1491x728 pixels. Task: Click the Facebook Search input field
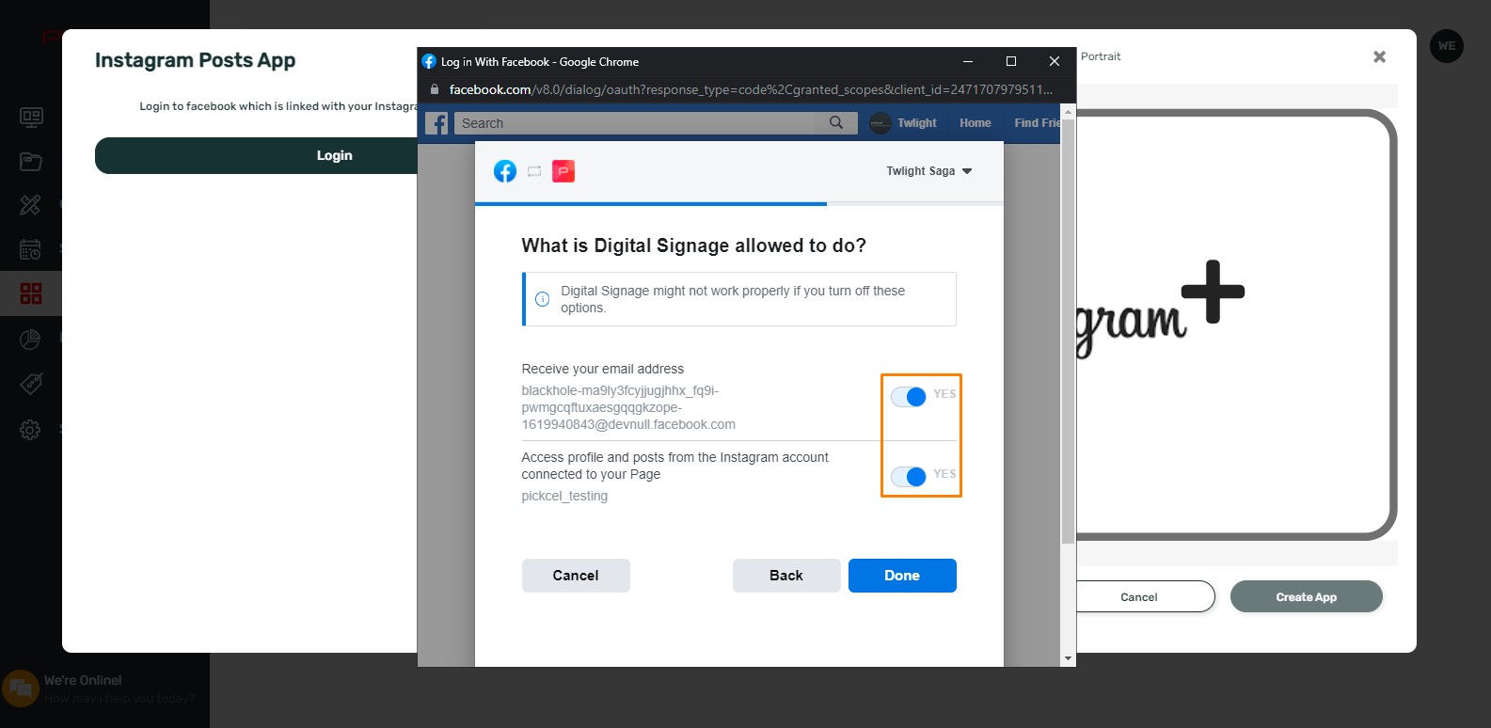pyautogui.click(x=635, y=123)
